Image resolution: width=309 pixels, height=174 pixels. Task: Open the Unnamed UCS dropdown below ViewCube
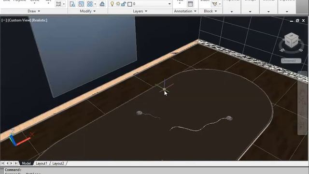[x=291, y=61]
